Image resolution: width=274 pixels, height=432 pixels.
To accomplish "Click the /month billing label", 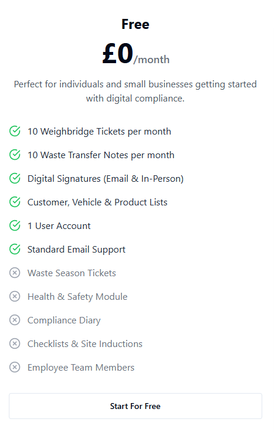I will click(x=151, y=60).
